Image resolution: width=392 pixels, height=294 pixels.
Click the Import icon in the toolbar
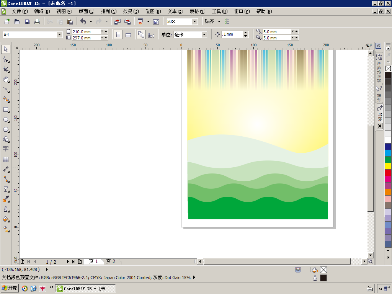pos(117,21)
